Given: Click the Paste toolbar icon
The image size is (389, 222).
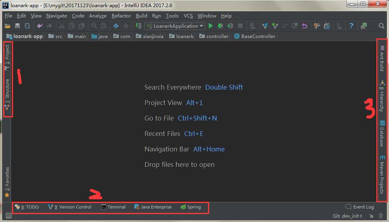Looking at the screenshot, I should [82, 26].
